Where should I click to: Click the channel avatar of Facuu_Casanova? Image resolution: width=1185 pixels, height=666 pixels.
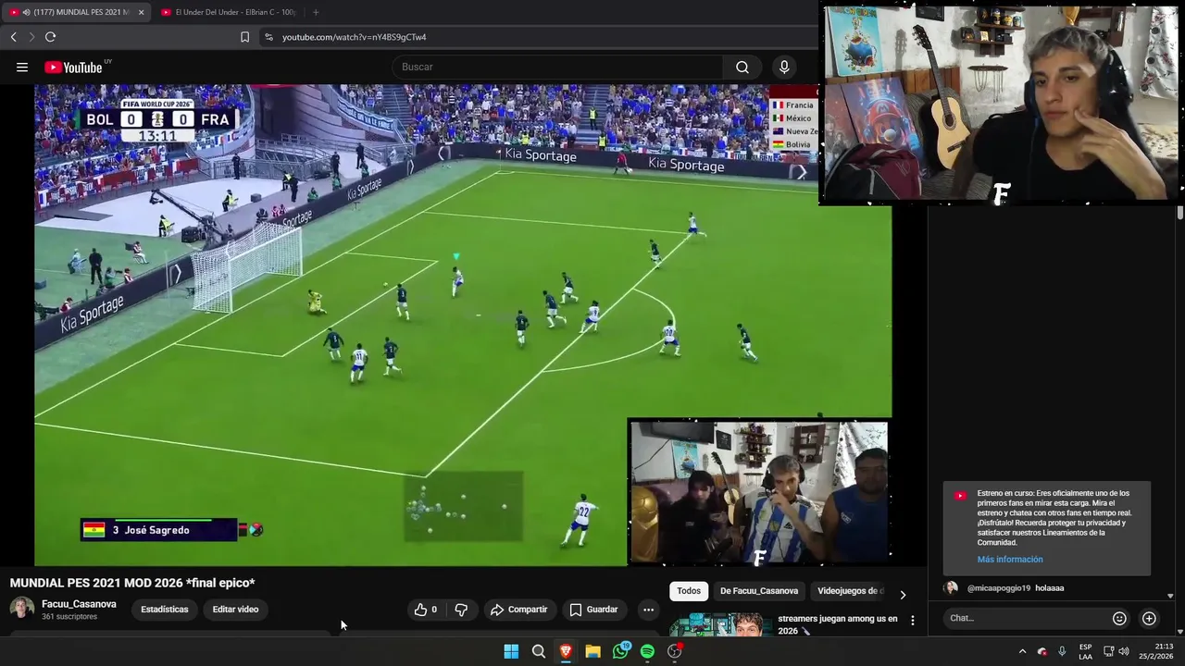click(x=22, y=609)
